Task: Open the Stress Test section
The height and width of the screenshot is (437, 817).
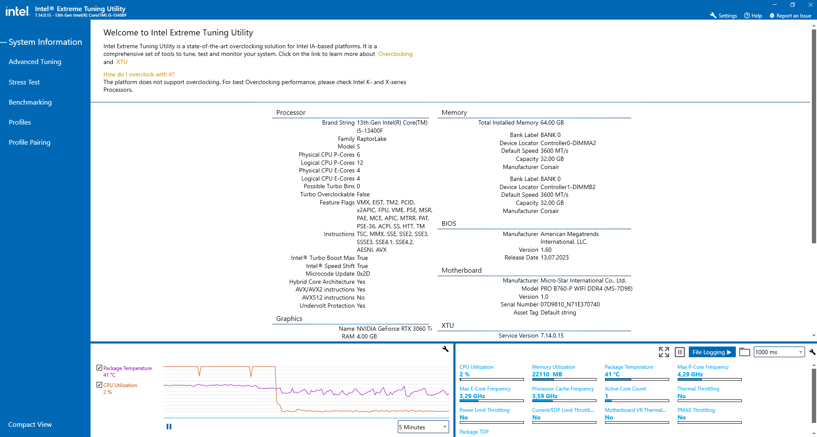Action: coord(24,82)
